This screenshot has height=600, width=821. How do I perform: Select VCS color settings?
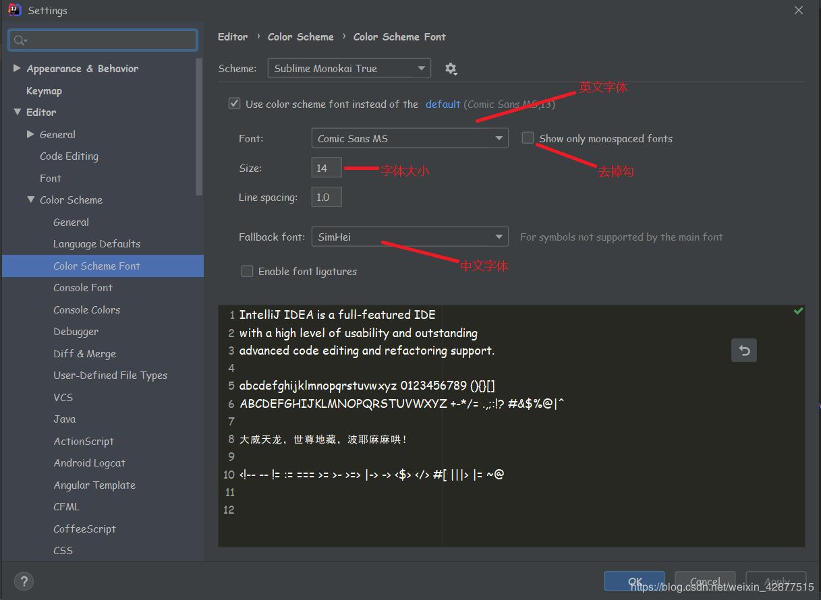[x=63, y=397]
